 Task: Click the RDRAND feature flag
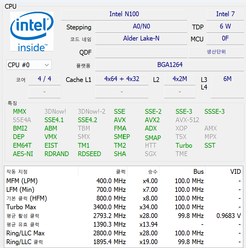click(57, 154)
